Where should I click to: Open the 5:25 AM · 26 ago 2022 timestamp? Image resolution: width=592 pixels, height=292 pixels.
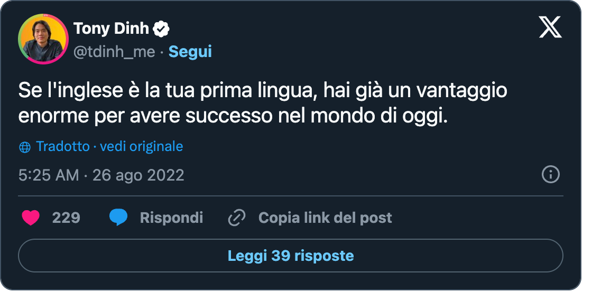101,175
